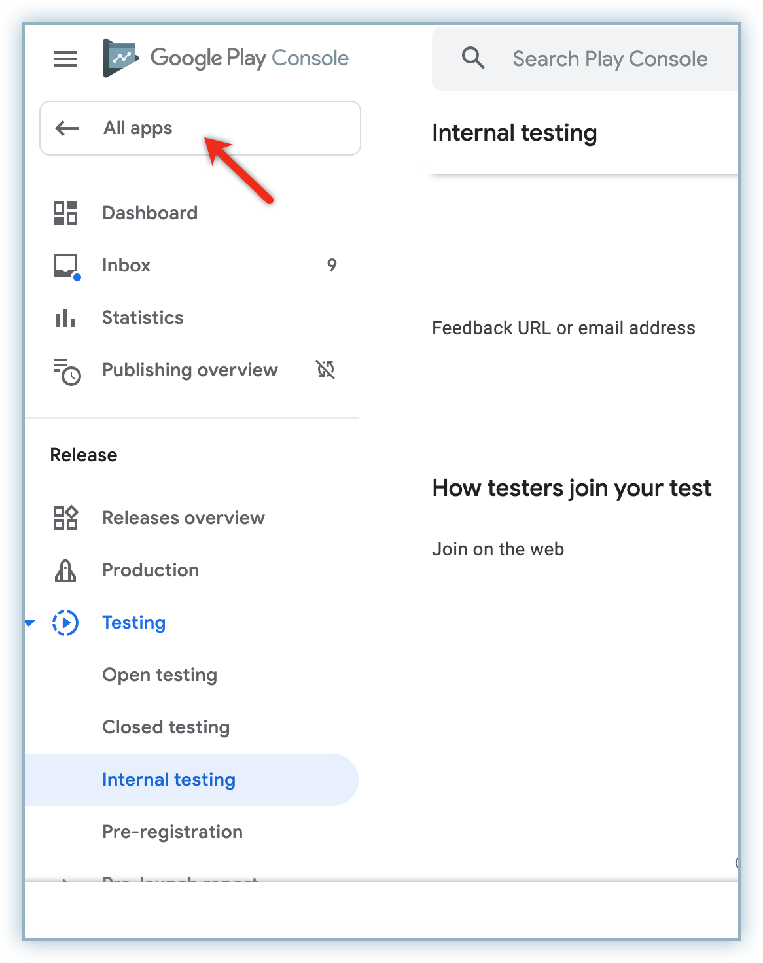Screen dimensions: 763x963
Task: Click the managed publishing off sync icon
Action: click(326, 370)
